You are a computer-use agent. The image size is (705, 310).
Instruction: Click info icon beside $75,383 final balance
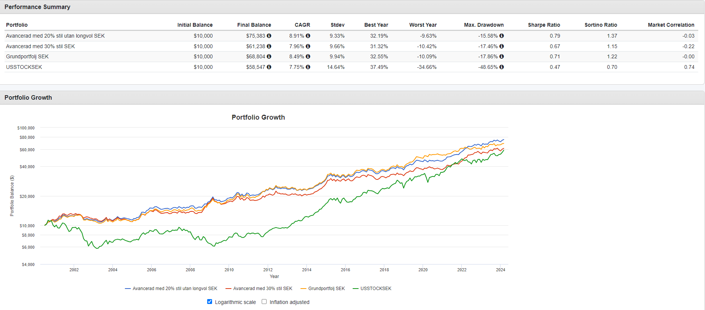pyautogui.click(x=269, y=36)
